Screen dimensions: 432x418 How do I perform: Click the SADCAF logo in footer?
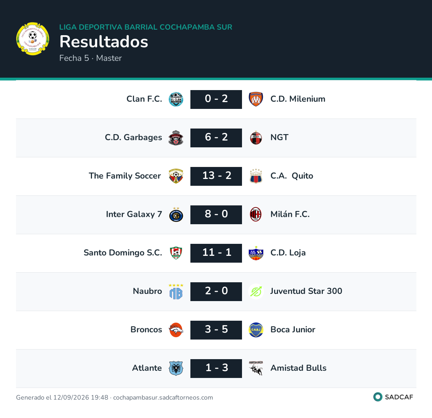pos(393,397)
